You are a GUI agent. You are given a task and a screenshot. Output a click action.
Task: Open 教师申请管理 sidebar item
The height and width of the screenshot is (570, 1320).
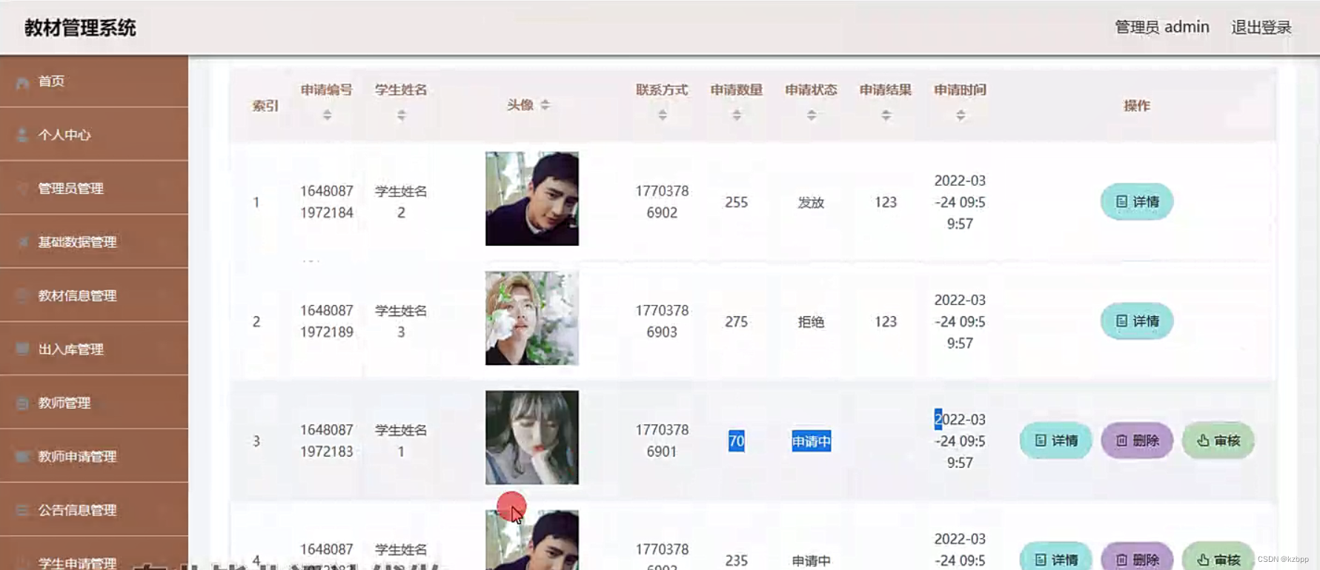coord(94,456)
